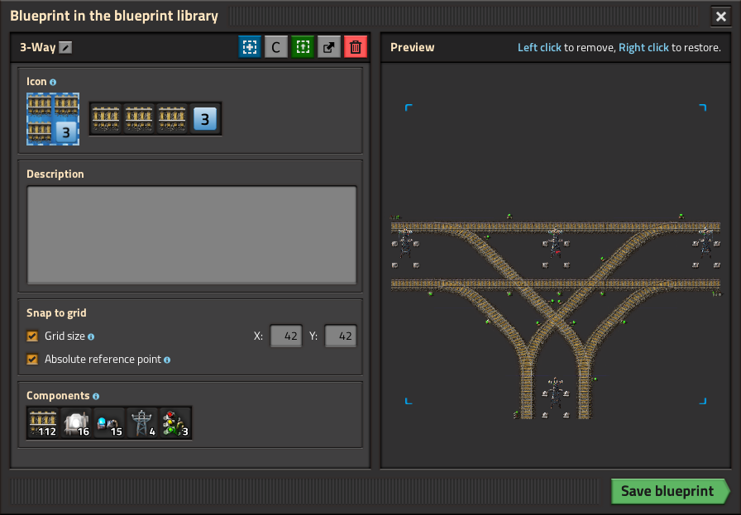This screenshot has width=741, height=515.
Task: Click the '3-Way' blueprint name text
Action: point(38,48)
